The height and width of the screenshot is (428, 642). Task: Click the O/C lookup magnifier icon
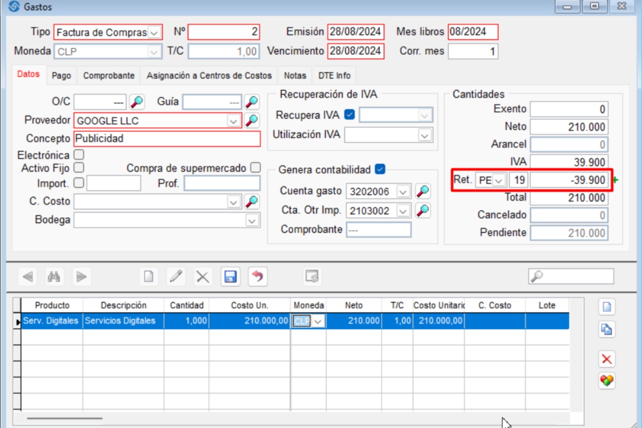point(137,102)
